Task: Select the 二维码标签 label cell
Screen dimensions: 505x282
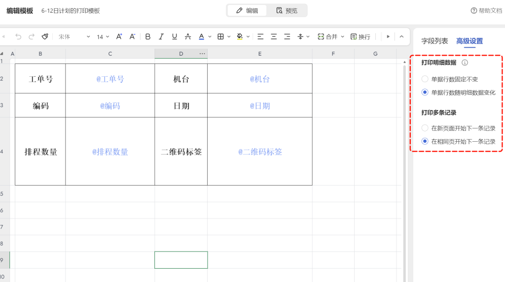Action: coord(181,152)
